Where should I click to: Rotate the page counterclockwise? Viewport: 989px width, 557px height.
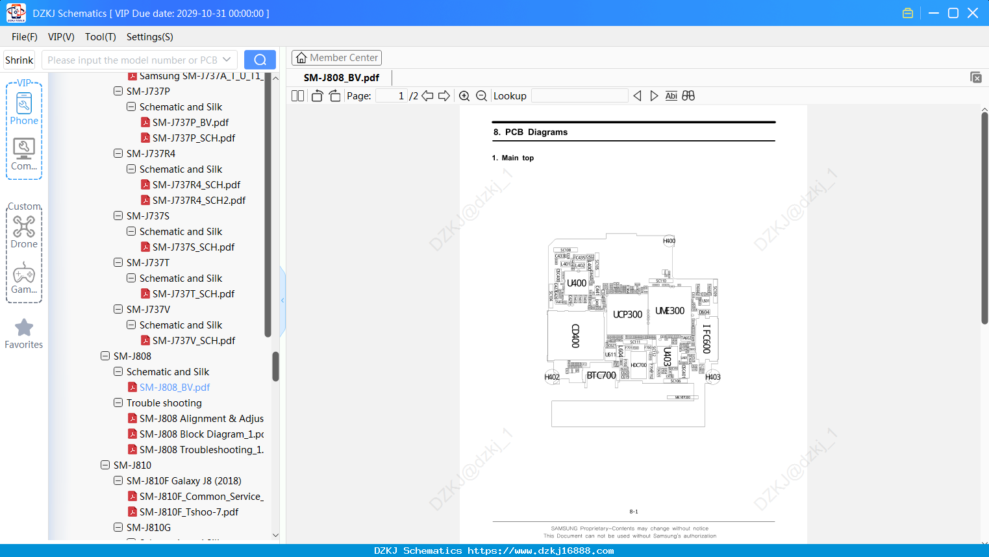(317, 96)
